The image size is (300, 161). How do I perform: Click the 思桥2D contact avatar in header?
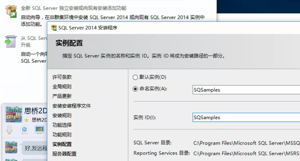pos(14,114)
